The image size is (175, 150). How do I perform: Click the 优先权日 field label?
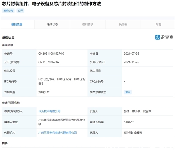point(95,71)
